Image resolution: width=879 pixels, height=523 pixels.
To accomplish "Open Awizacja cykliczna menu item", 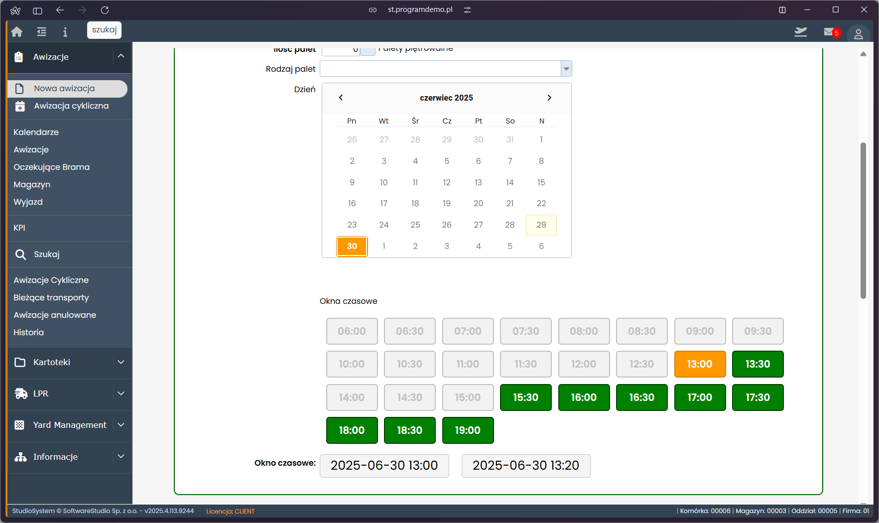I will pyautogui.click(x=71, y=106).
